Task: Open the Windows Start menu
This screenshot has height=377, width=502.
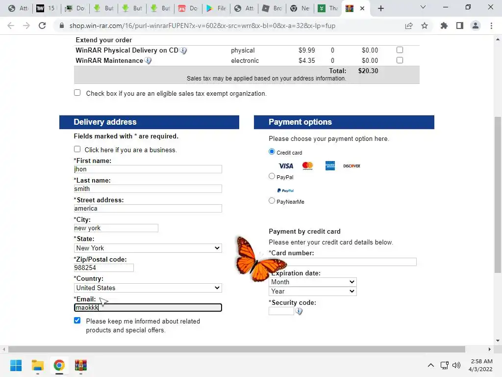Action: coord(16,365)
